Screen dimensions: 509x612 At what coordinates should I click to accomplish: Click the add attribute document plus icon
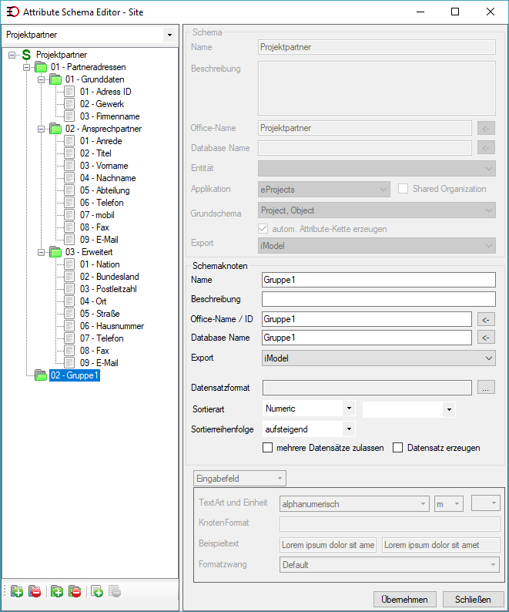pos(97,592)
